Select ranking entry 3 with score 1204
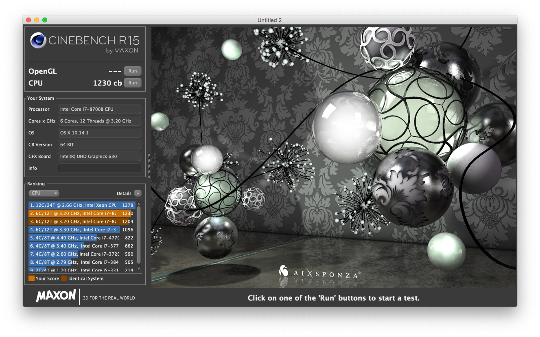Screen dimensions: 540x337 point(82,221)
